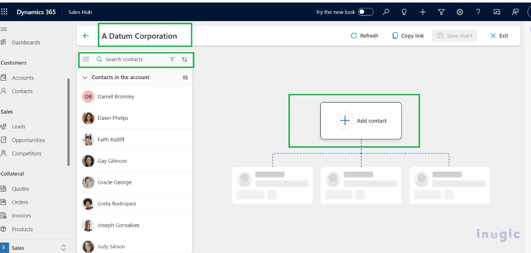The width and height of the screenshot is (531, 253).
Task: Click the Add contact card
Action: pos(361,121)
